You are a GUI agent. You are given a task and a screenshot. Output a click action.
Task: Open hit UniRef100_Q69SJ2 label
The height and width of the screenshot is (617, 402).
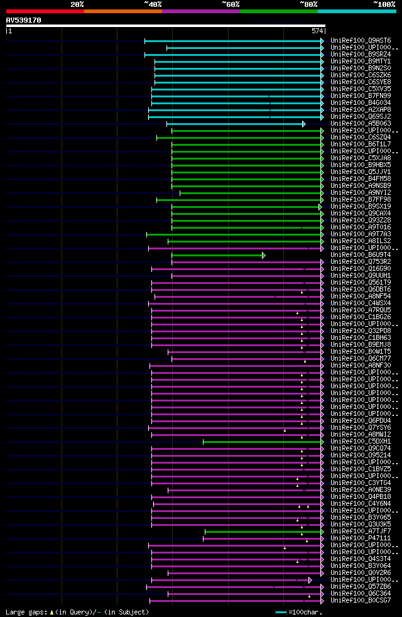pos(361,117)
